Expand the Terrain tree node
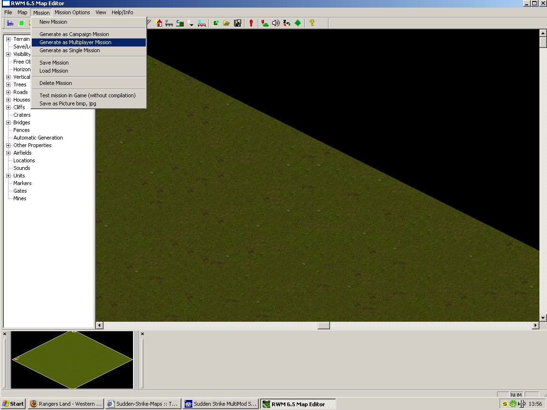Viewport: 547px width, 410px height. click(x=9, y=39)
